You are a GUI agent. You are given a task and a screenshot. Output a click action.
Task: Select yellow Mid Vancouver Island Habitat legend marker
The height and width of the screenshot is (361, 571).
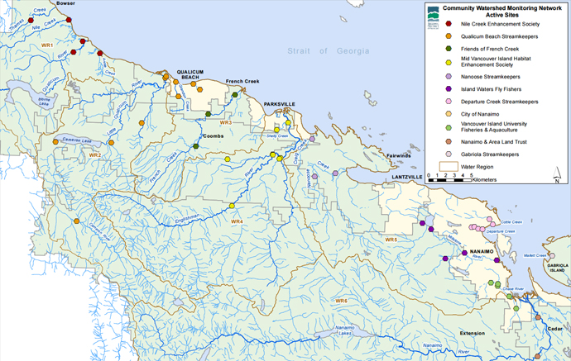[449, 63]
